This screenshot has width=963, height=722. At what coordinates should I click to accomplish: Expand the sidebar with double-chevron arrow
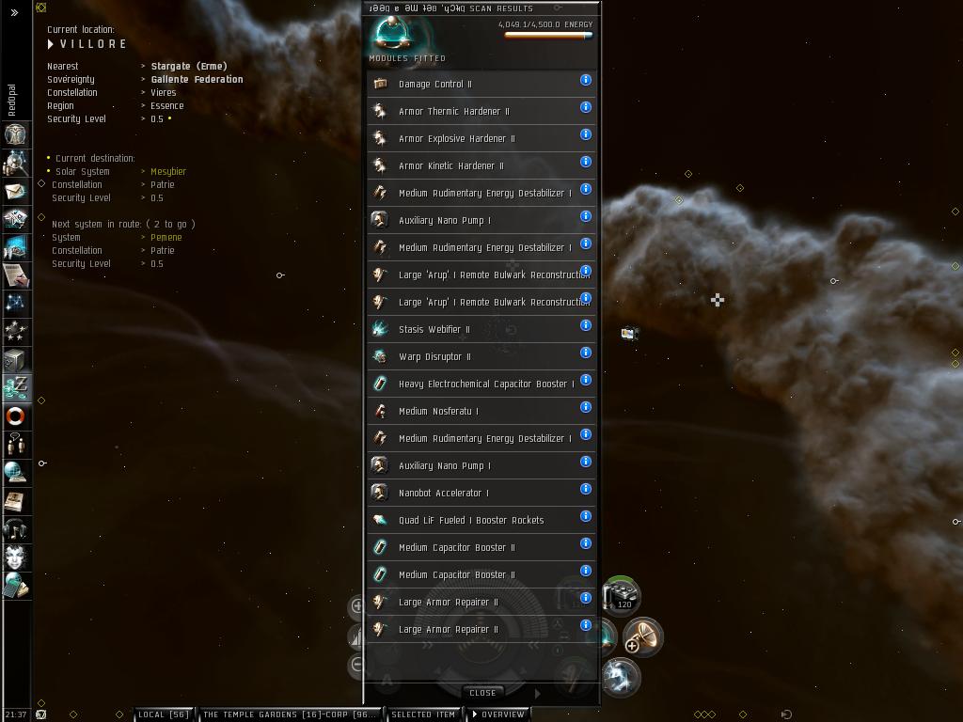pos(14,12)
